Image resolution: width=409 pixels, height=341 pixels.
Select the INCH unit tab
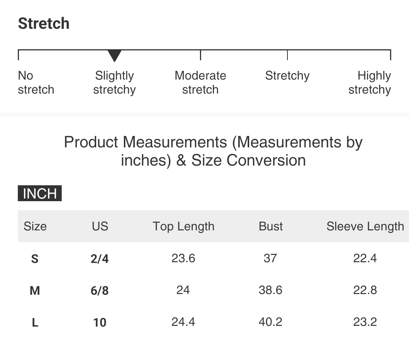click(x=40, y=193)
